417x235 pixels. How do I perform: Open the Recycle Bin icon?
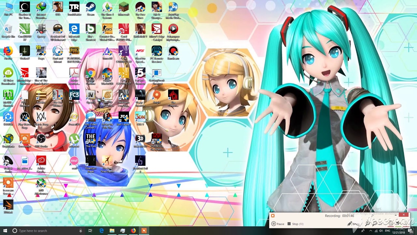pyautogui.click(x=8, y=31)
